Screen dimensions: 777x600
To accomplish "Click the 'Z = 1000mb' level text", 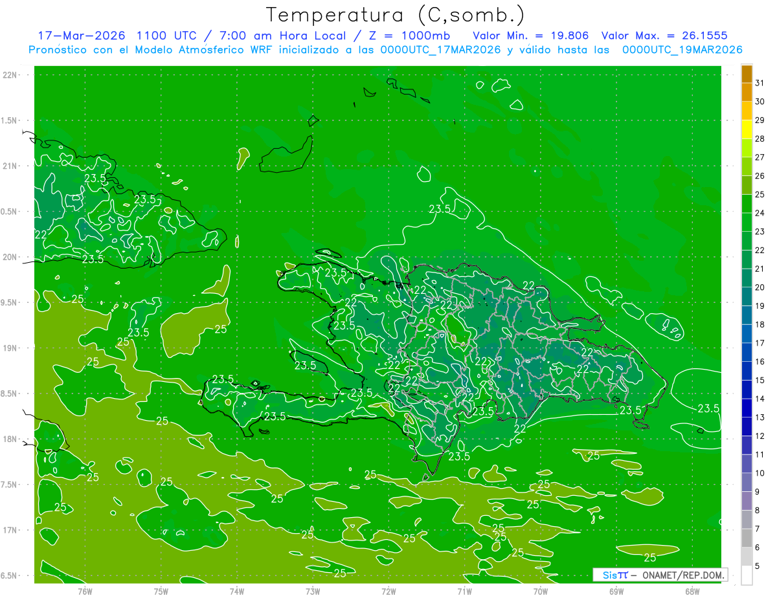I will pos(408,36).
